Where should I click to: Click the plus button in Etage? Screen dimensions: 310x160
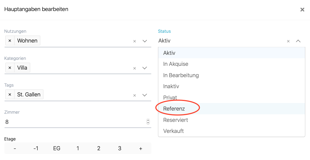pyautogui.click(x=141, y=148)
